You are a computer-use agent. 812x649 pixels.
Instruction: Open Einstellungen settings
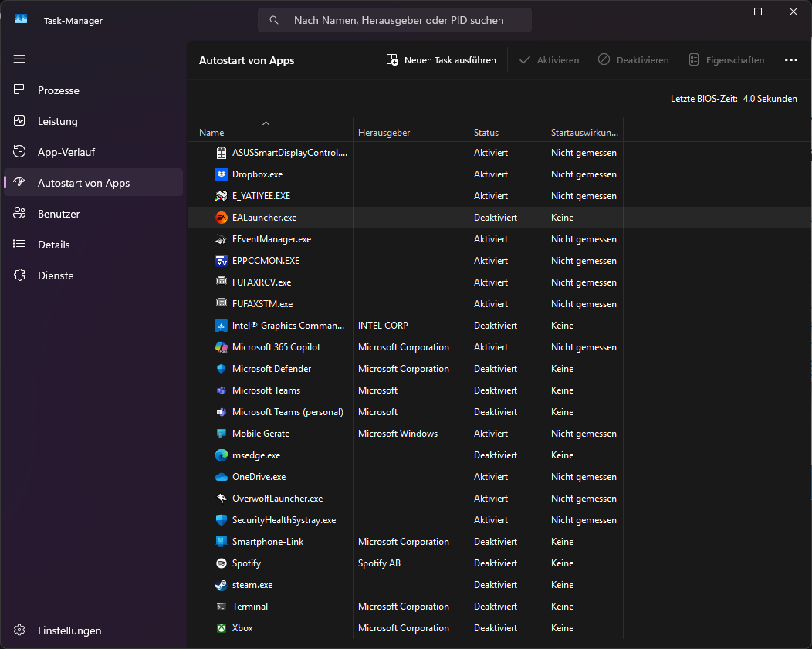click(93, 630)
